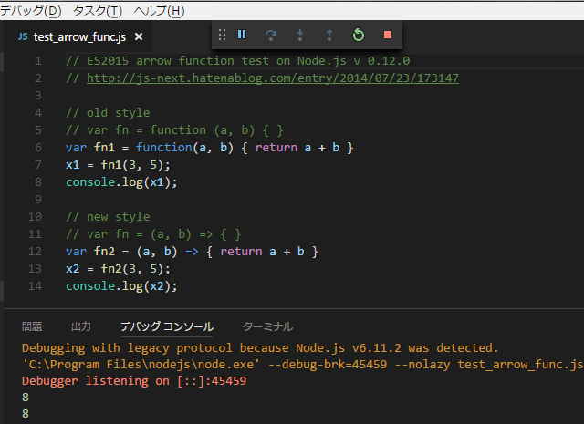Click line number 6 in the gutter
The height and width of the screenshot is (424, 584).
click(x=38, y=148)
